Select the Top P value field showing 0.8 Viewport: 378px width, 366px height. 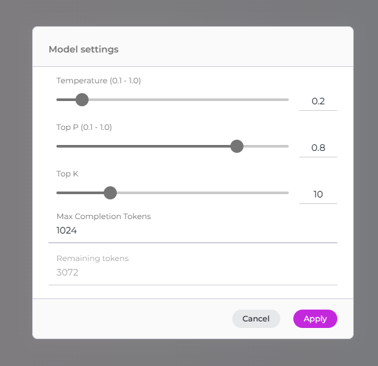tap(318, 148)
